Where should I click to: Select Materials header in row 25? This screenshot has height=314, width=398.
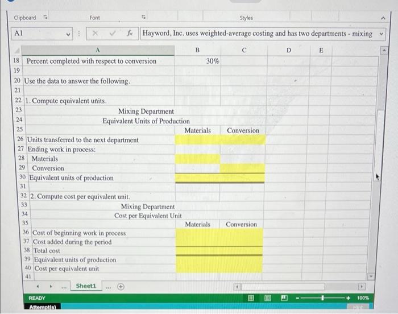pos(197,130)
